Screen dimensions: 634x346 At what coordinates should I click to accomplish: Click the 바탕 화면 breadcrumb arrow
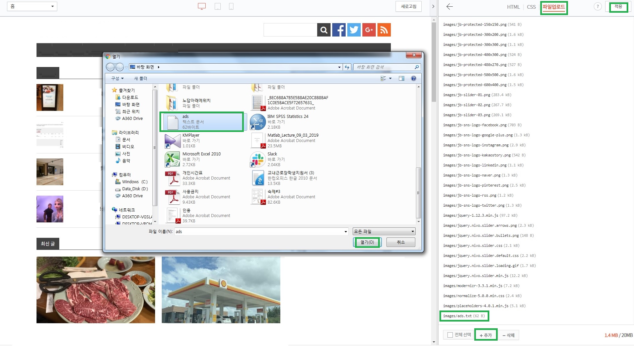[159, 67]
